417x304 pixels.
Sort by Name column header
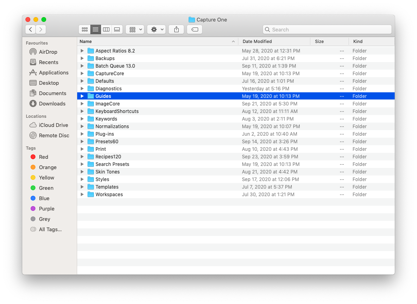pyautogui.click(x=158, y=41)
